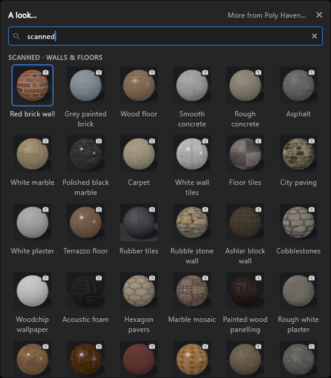Viewport: 331px width, 378px height.
Task: Choose Rough white plaster thumbnail
Action: 298,291
